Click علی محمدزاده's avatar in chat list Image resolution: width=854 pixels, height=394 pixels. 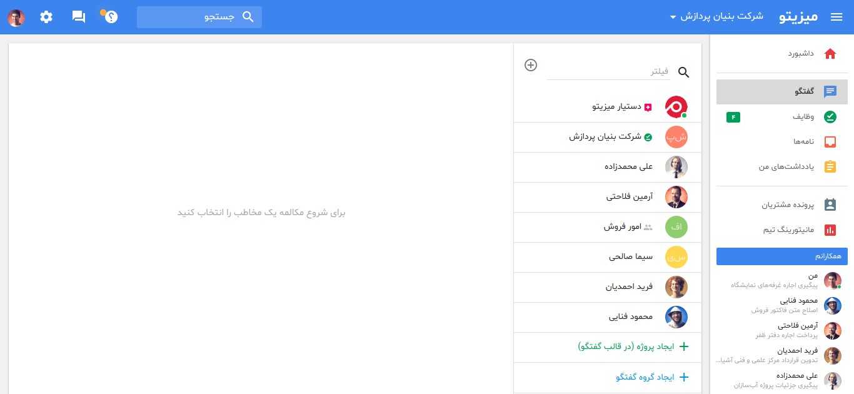pyautogui.click(x=676, y=167)
